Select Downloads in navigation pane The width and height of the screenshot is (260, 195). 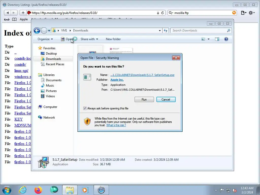pos(53,59)
